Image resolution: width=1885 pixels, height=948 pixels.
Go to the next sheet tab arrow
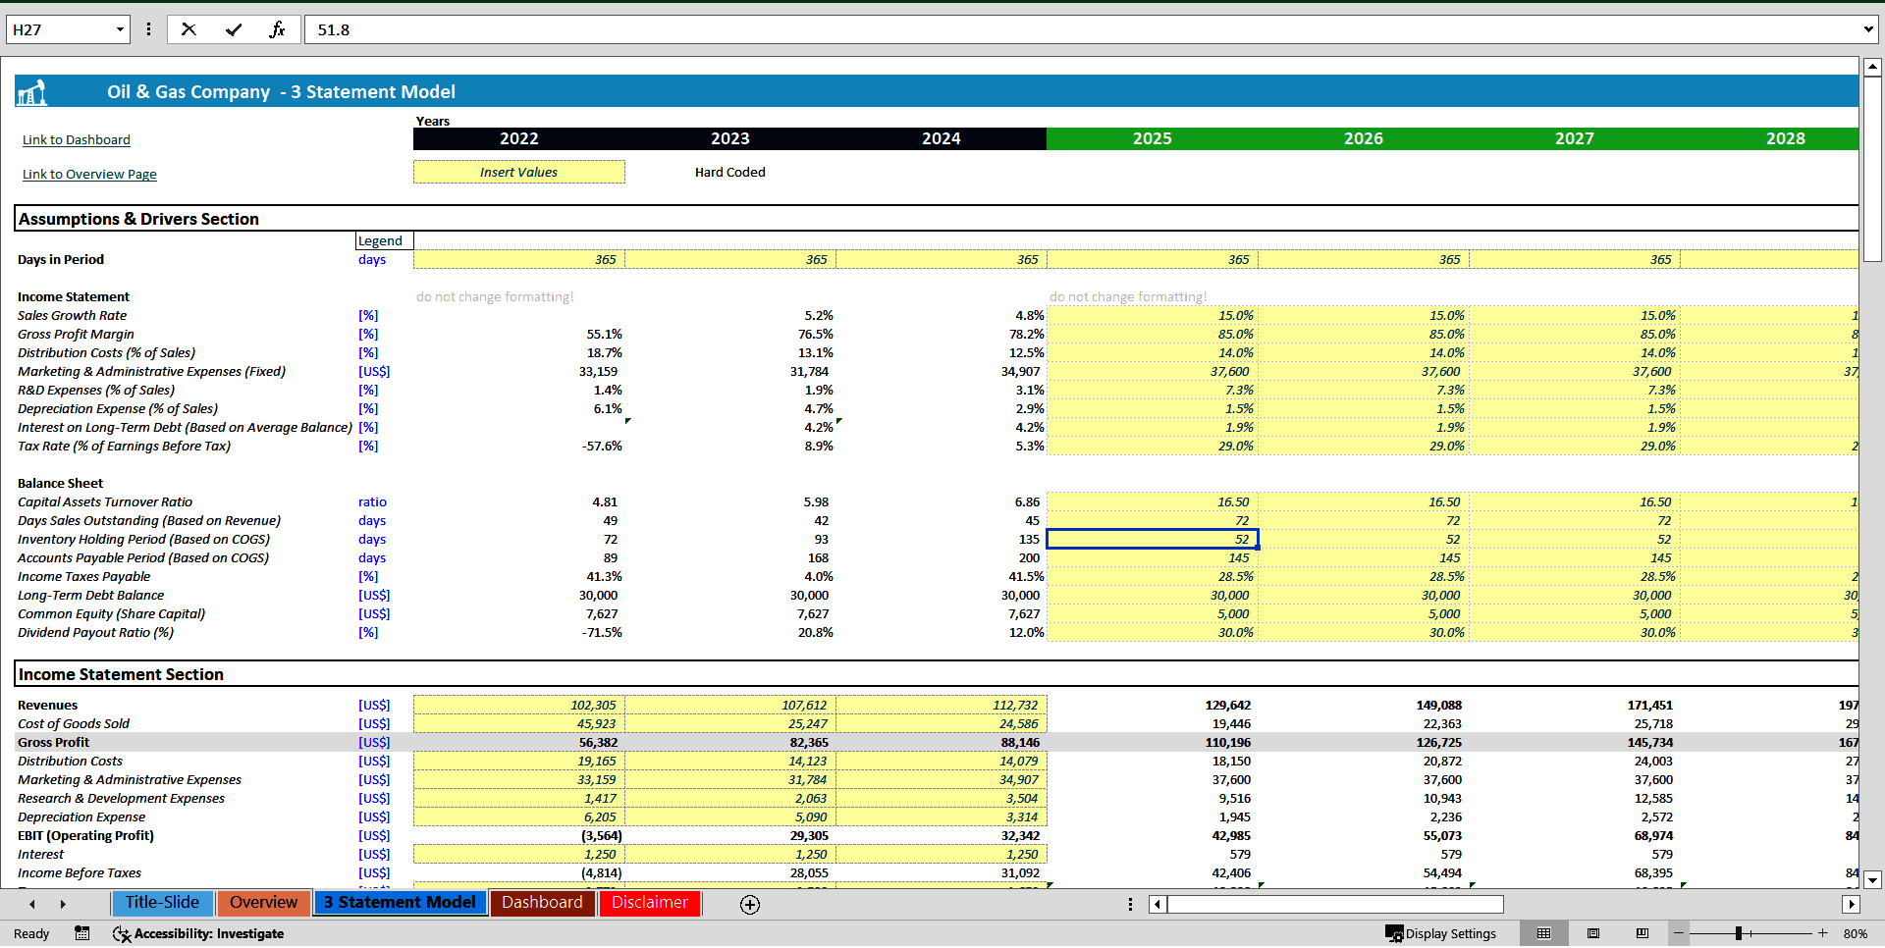(x=63, y=904)
